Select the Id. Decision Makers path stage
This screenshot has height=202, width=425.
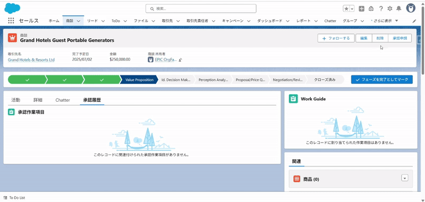point(176,80)
